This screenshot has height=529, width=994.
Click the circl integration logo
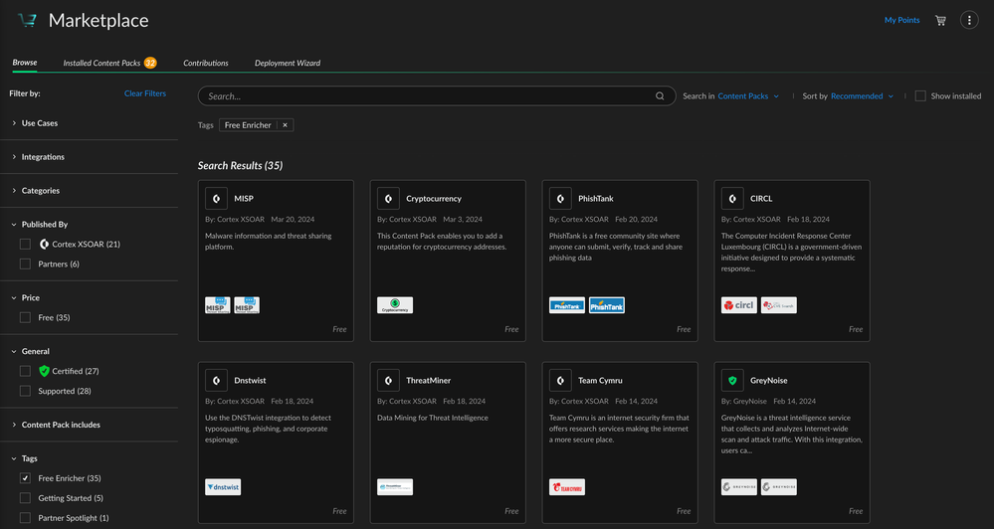click(739, 305)
